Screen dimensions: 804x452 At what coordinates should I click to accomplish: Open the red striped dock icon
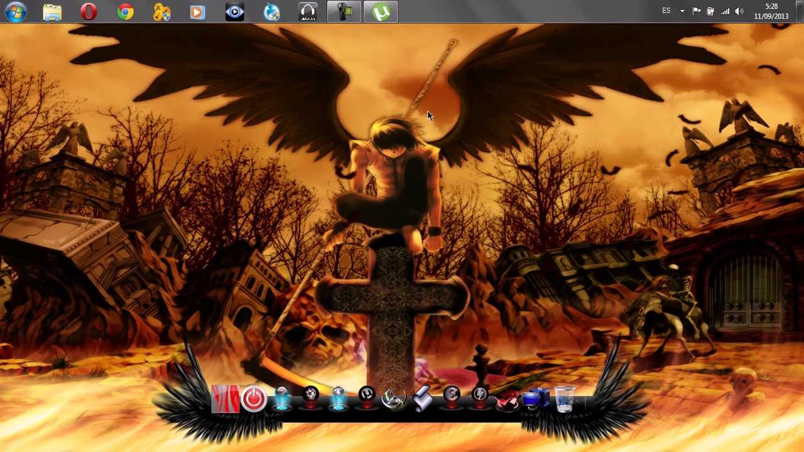[225, 399]
